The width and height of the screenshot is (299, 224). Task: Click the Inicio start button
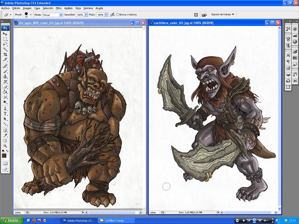pyautogui.click(x=11, y=220)
